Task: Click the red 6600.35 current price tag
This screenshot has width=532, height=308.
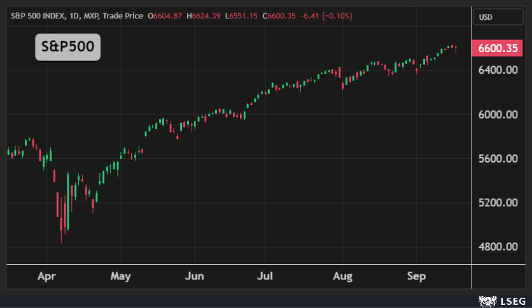Action: 498,48
